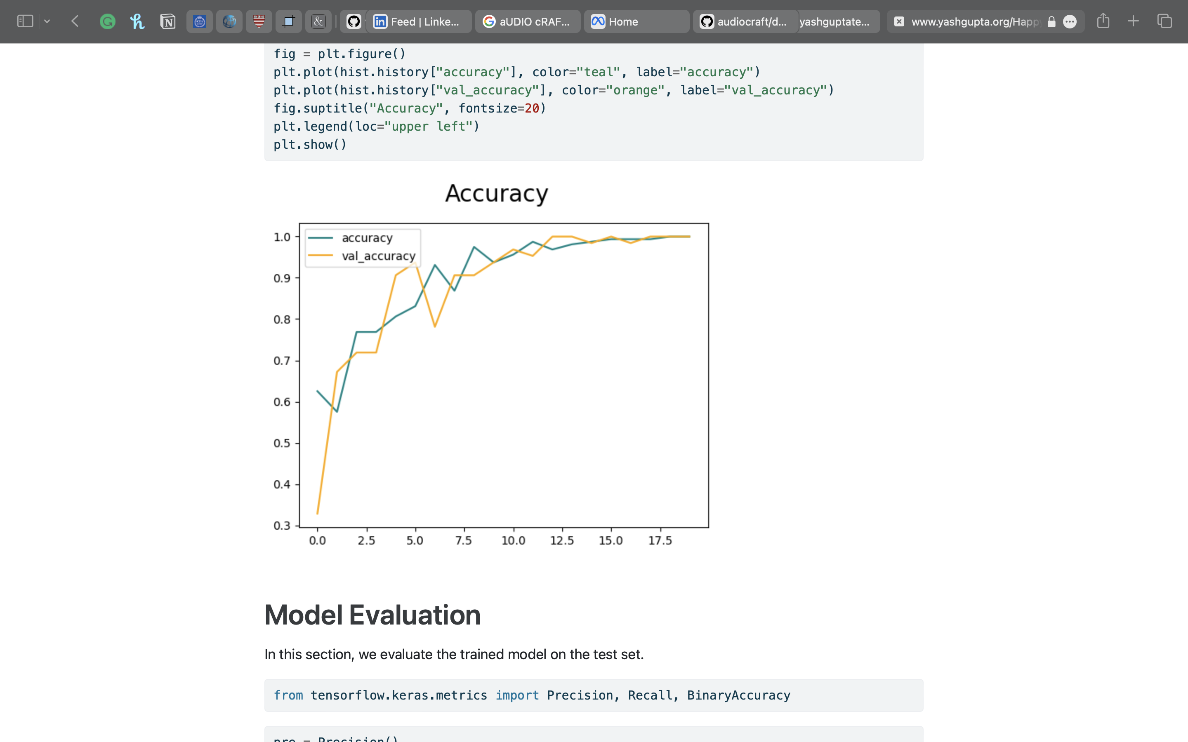The image size is (1188, 742).
Task: Open the page options ellipsis menu
Action: (x=1070, y=21)
